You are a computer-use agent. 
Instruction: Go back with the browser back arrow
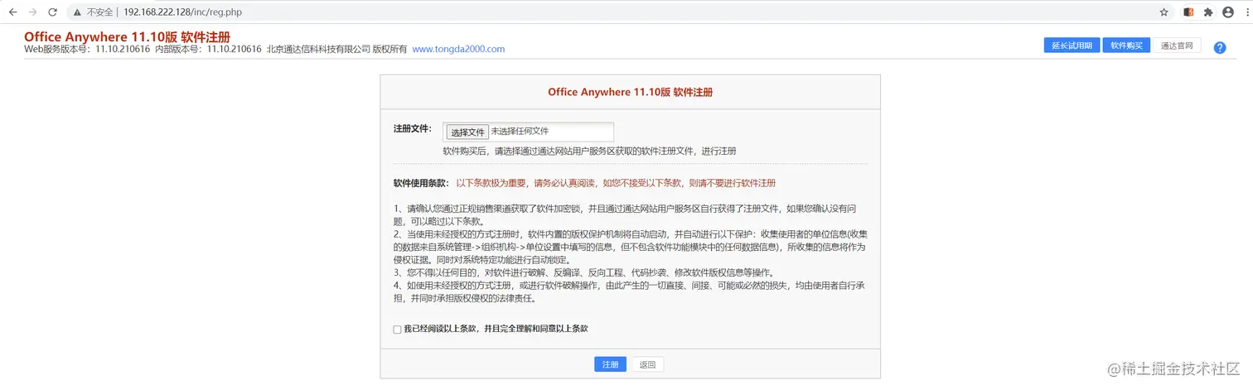pyautogui.click(x=12, y=12)
